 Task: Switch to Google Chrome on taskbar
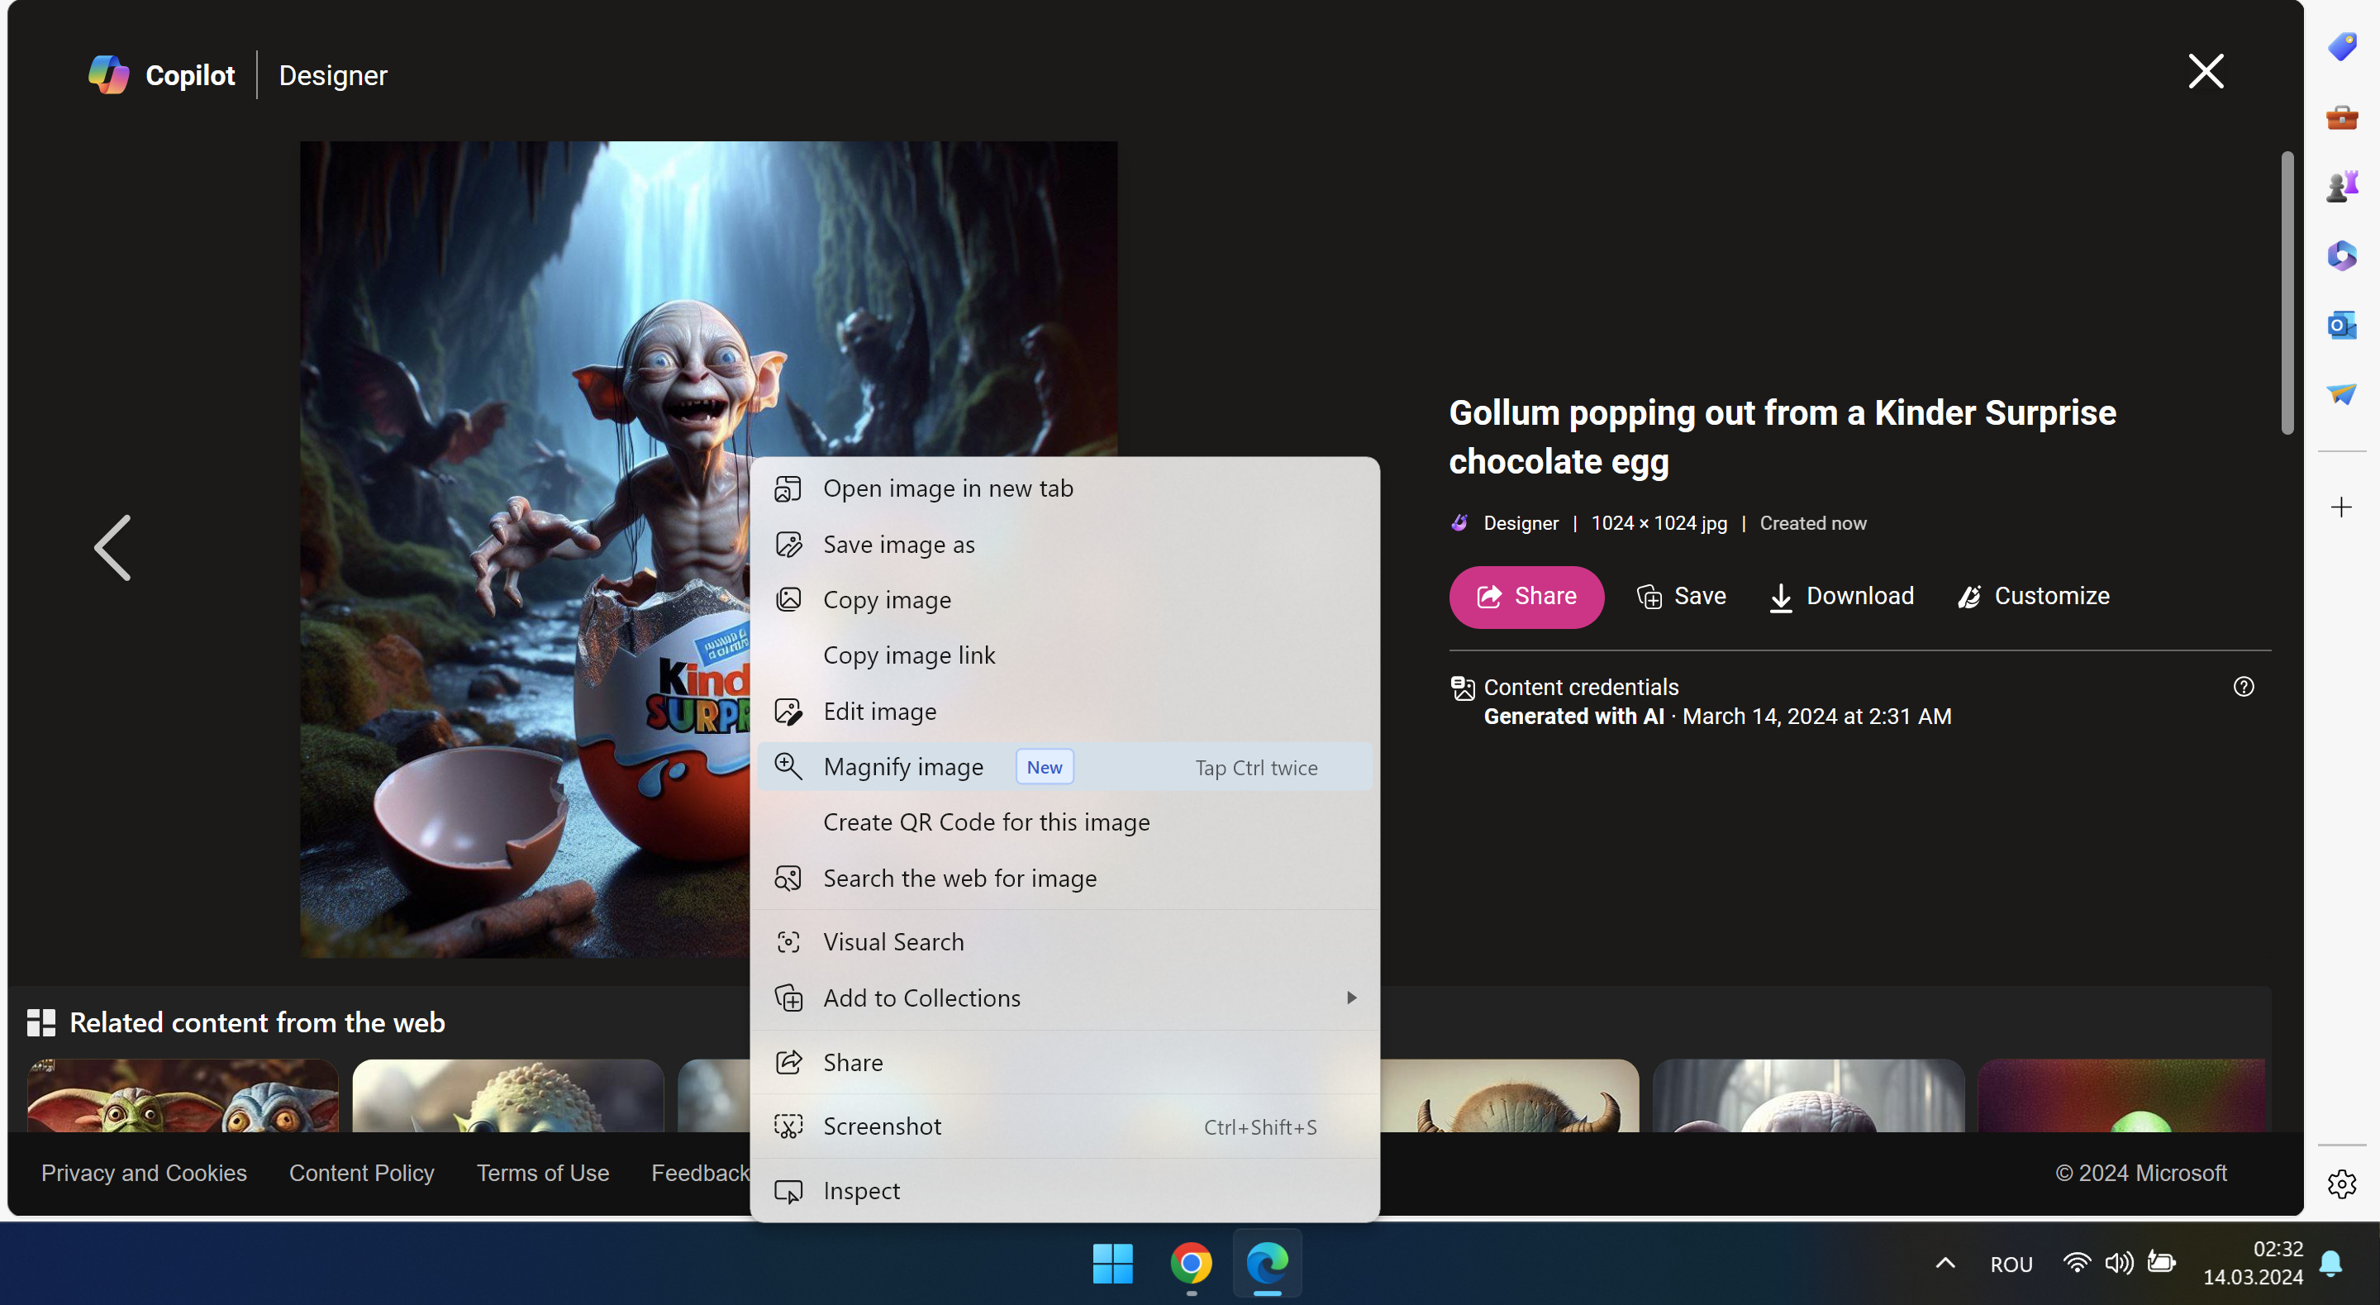(x=1191, y=1264)
